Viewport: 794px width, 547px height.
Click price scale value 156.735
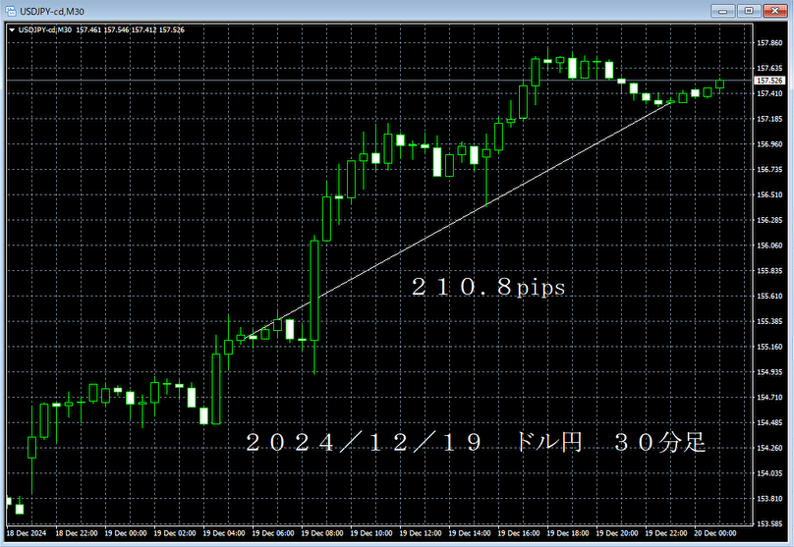click(x=769, y=170)
